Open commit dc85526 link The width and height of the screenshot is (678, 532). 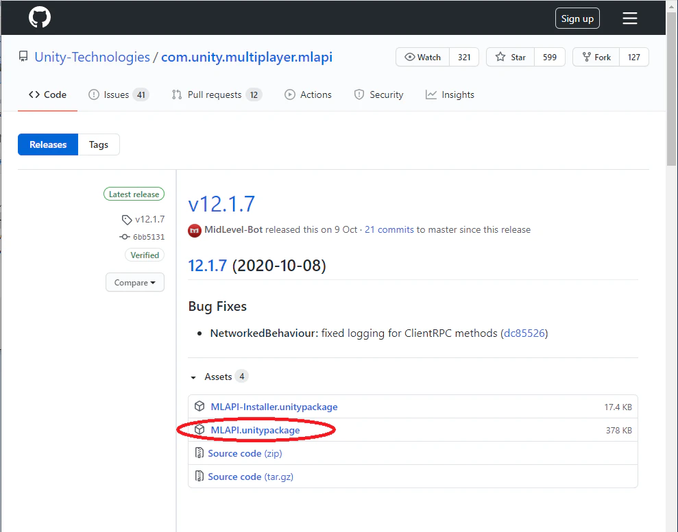(524, 333)
